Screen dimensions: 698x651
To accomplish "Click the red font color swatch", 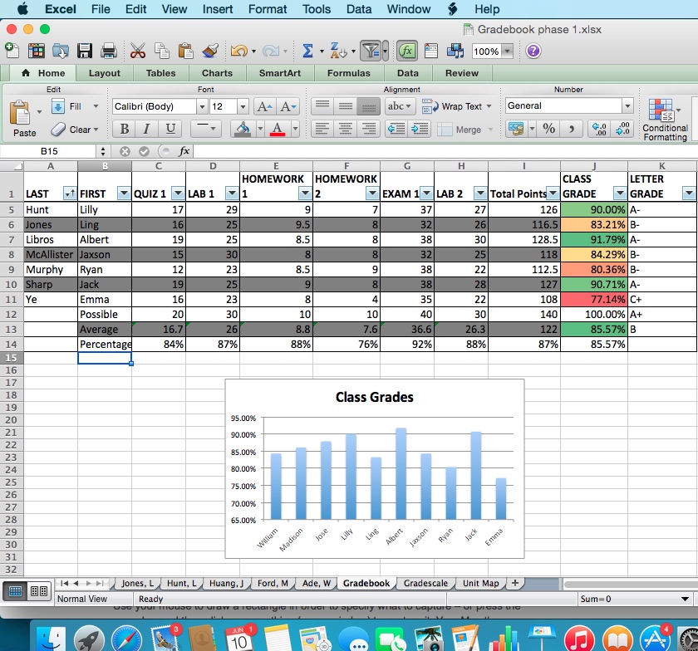I will pyautogui.click(x=277, y=129).
